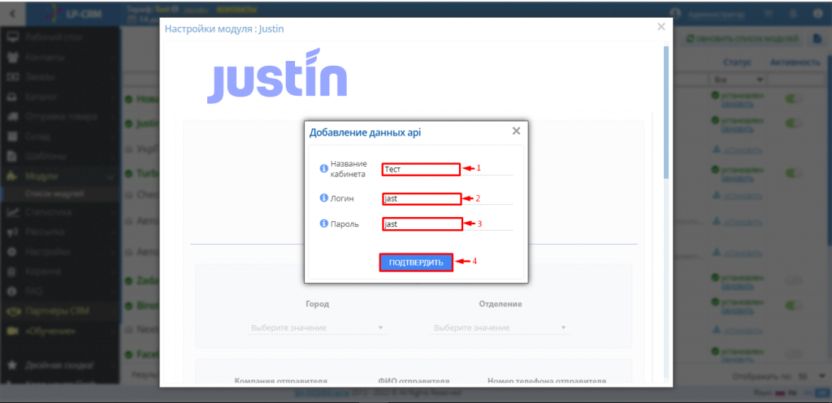Select Список модулей submenu item
Viewport: 832px width, 403px height.
[54, 193]
